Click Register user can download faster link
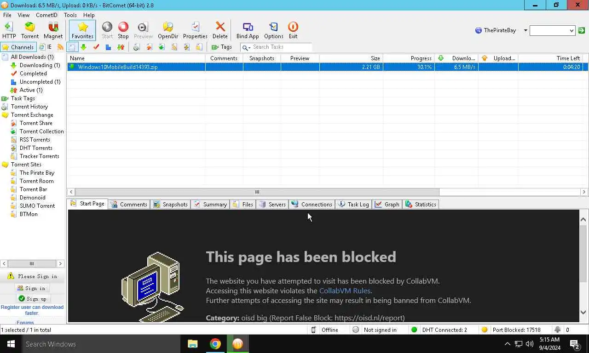The height and width of the screenshot is (353, 589). coord(32,310)
